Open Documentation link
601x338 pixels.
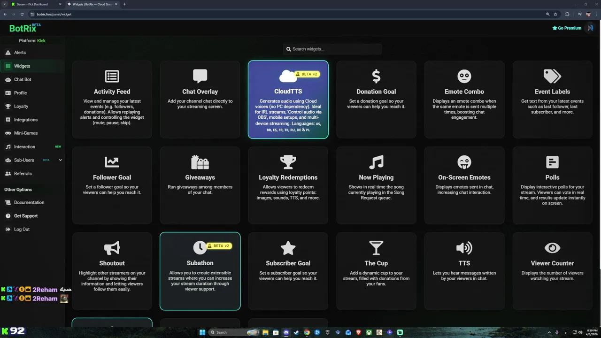click(29, 202)
